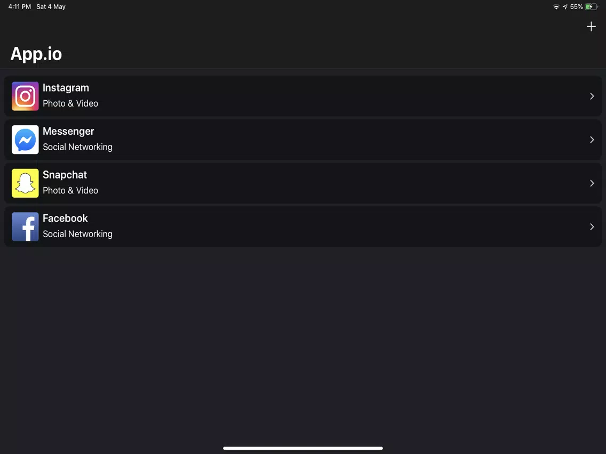Tap the battery icon in status bar
606x454 pixels.
(x=591, y=6)
